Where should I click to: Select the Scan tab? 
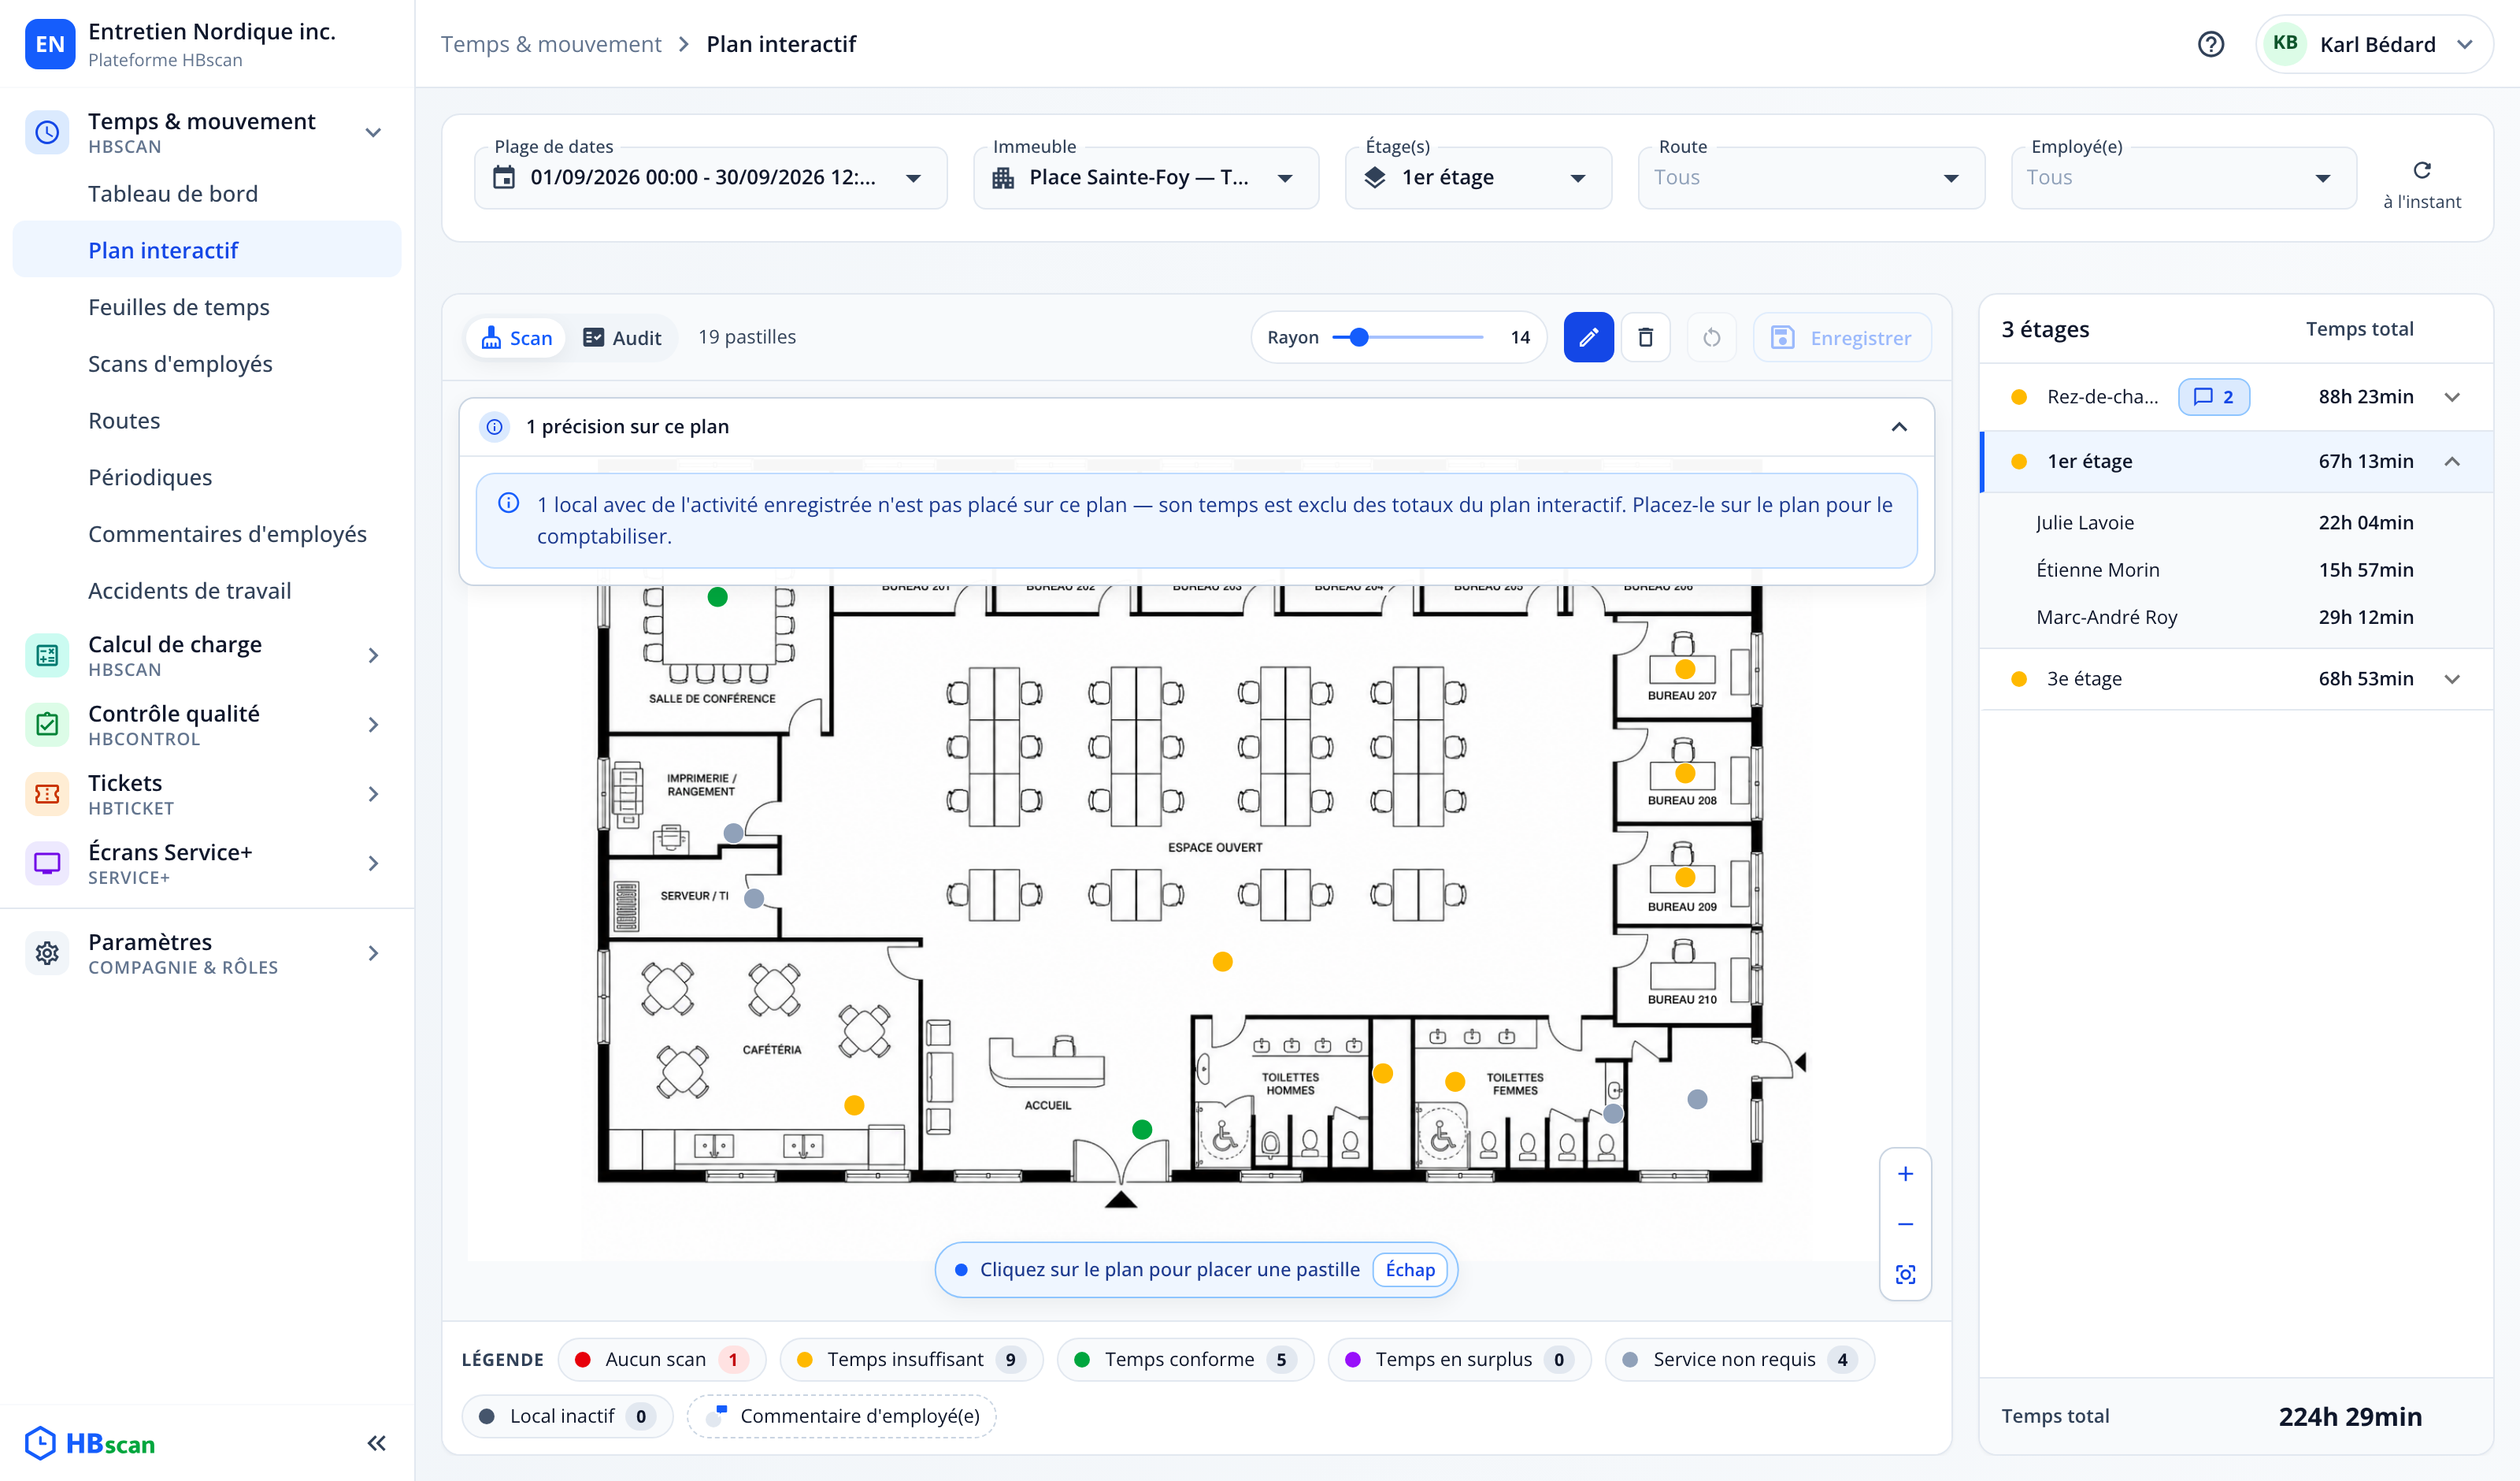click(x=516, y=337)
